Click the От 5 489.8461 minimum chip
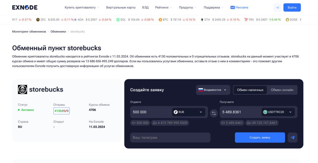The height and width of the screenshot is (163, 318). [x=232, y=123]
